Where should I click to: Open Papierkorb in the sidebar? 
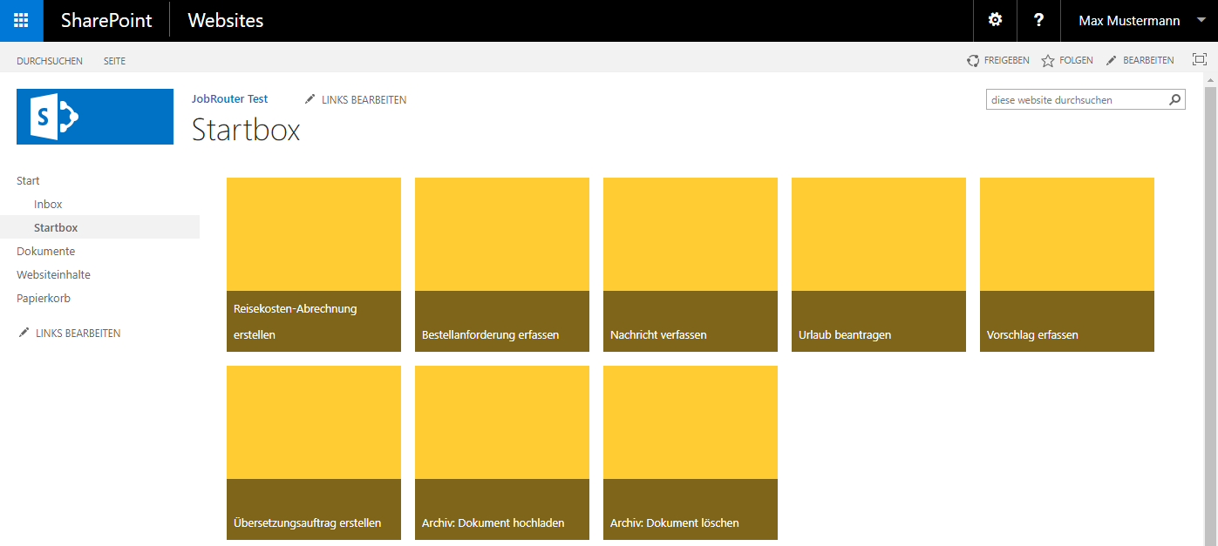coord(44,299)
